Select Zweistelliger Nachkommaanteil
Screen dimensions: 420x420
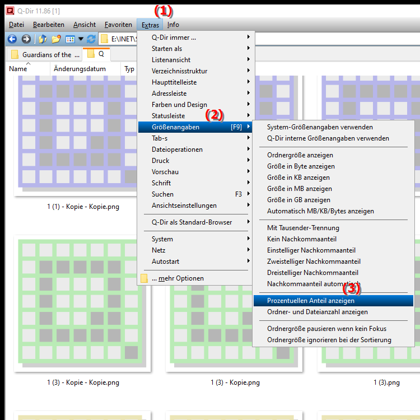[x=333, y=262]
